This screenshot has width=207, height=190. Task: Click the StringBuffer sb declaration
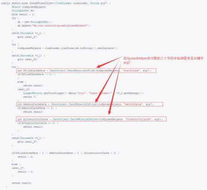23,11
